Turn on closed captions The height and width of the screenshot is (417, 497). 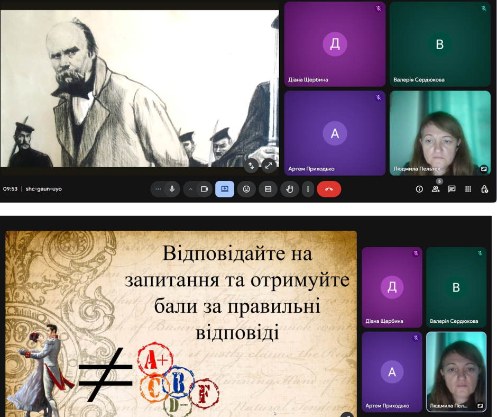[268, 189]
